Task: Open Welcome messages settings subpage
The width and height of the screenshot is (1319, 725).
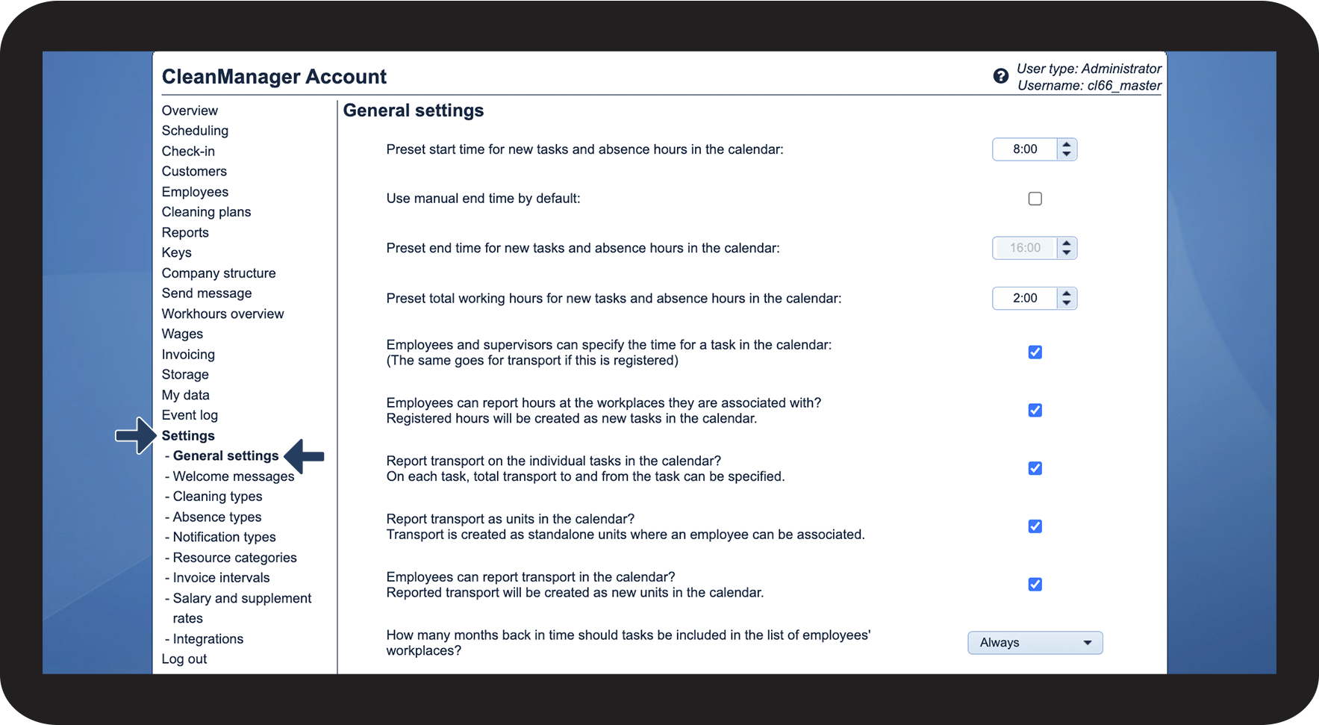Action: pos(233,476)
